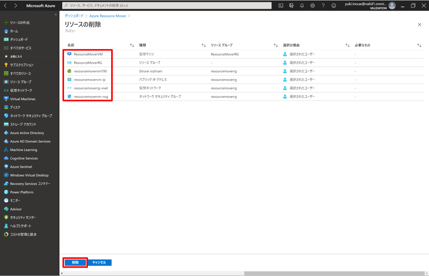Screen dimensions: 429x276
Task: Click 仮想ネットワーク sidebar icon
Action: click(6, 90)
